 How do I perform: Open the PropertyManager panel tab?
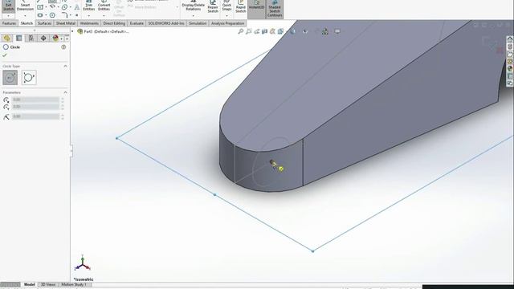pyautogui.click(x=19, y=39)
